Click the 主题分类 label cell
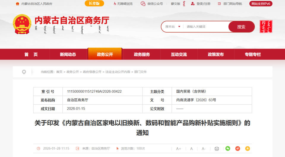Screen dimensions: 285x157 (157, 92)
